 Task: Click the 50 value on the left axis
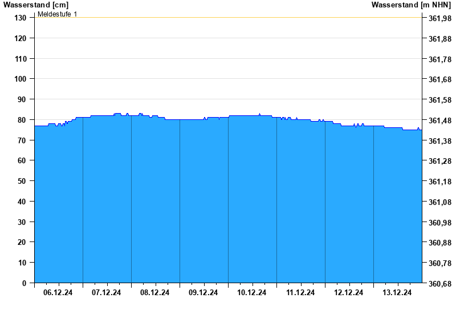[x=22, y=181]
